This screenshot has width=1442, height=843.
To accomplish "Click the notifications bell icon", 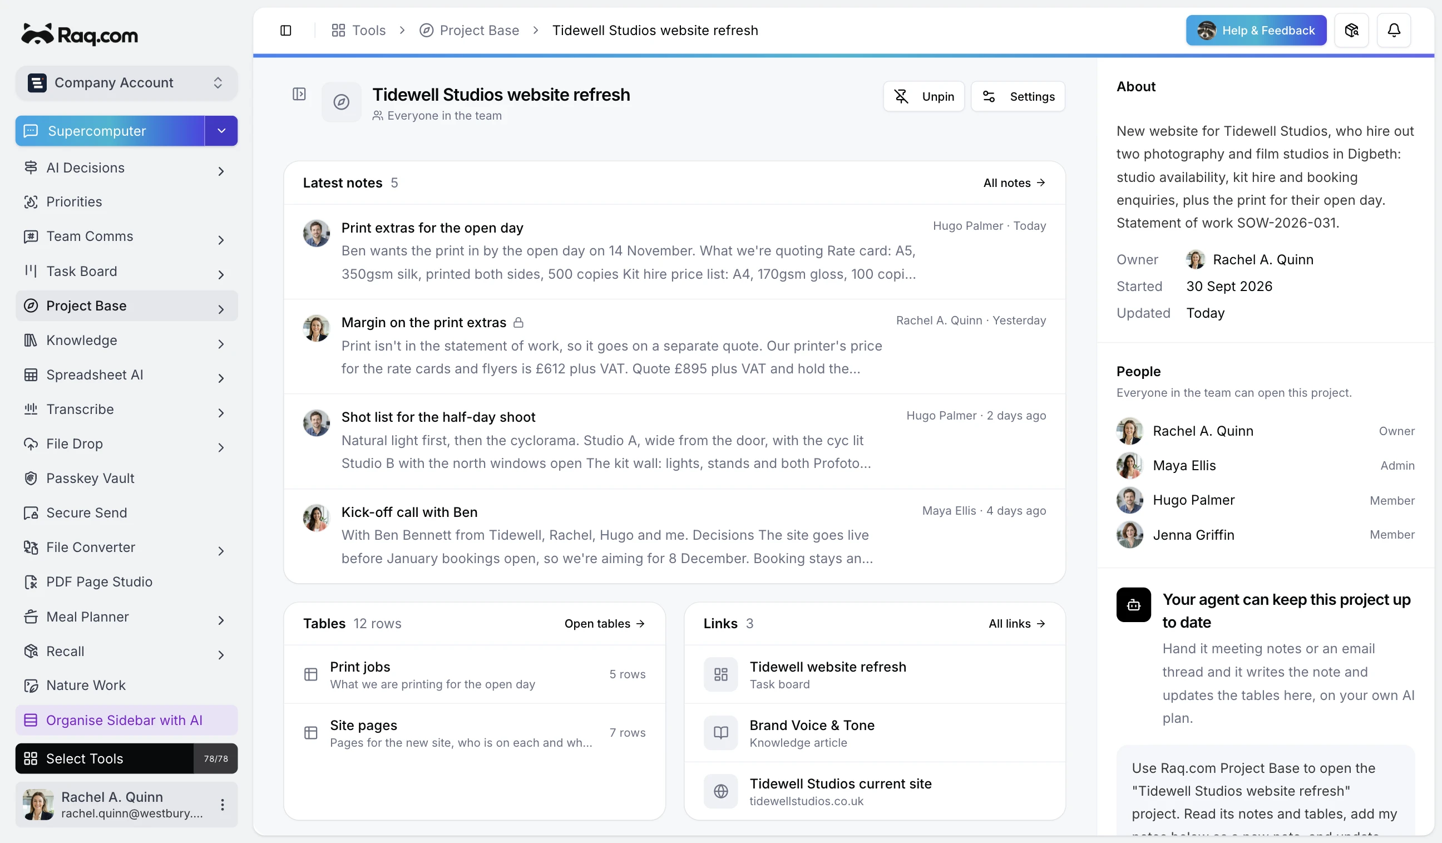I will tap(1394, 31).
